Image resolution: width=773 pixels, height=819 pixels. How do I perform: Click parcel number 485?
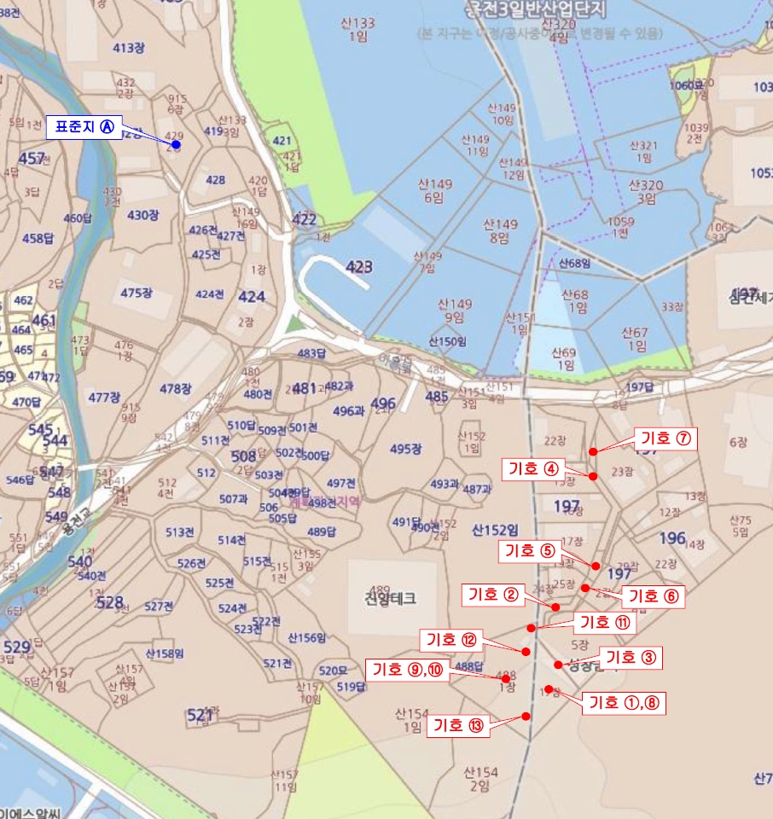point(437,397)
